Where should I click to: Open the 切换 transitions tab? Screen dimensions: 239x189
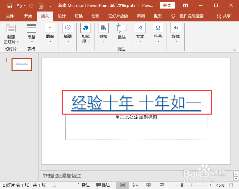click(79, 16)
